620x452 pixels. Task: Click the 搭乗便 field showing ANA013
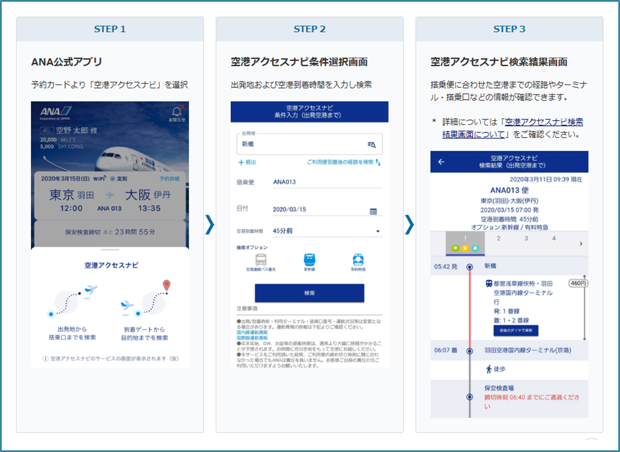(327, 182)
